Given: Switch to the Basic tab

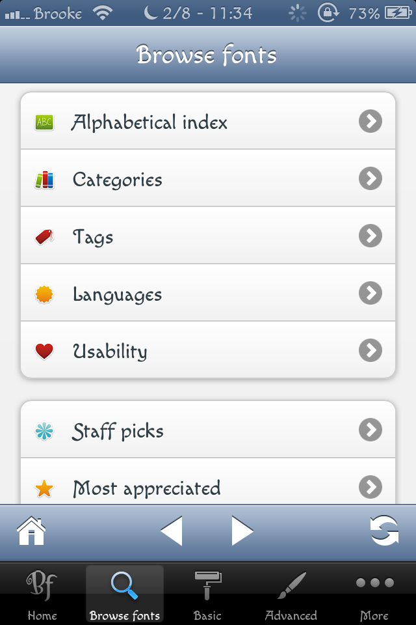Looking at the screenshot, I should coord(208,594).
